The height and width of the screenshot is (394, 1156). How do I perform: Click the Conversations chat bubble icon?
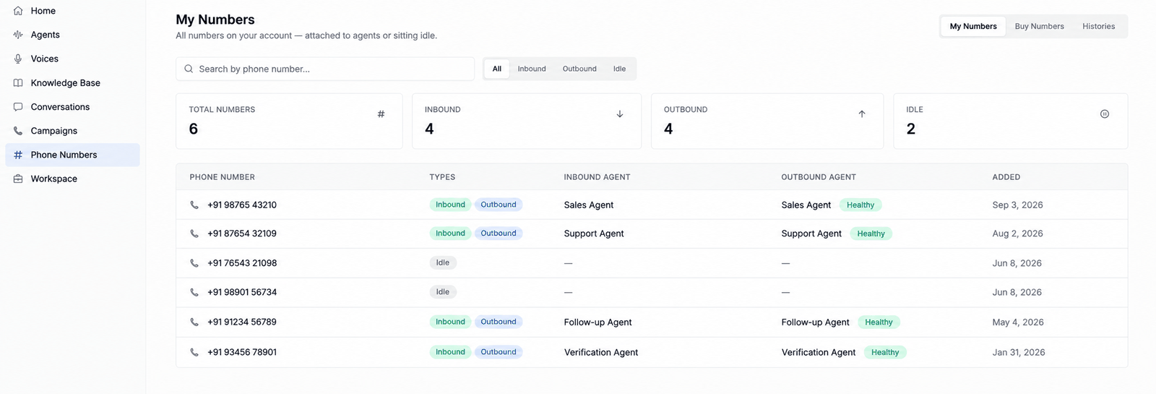[18, 107]
